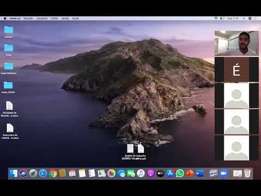
Task: Open Messages blue bubble icon
Action: 121,174
